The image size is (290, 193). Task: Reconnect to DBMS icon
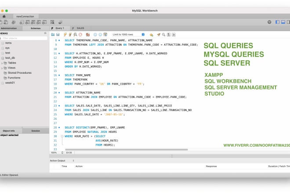(60, 22)
